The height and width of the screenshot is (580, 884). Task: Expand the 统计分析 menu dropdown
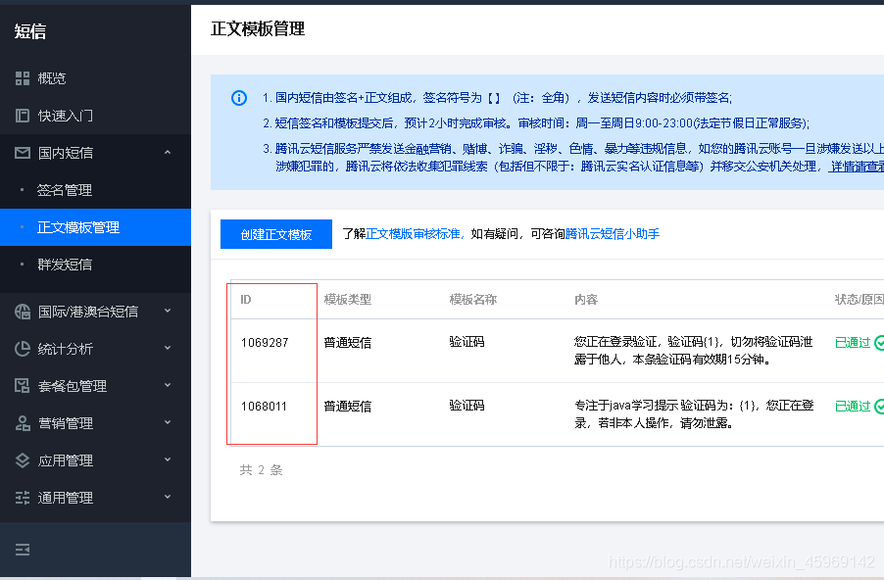pos(167,348)
